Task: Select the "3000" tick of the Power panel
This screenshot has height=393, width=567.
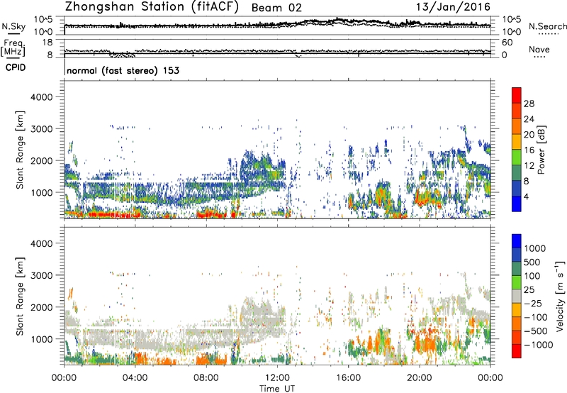Action: tap(42, 129)
